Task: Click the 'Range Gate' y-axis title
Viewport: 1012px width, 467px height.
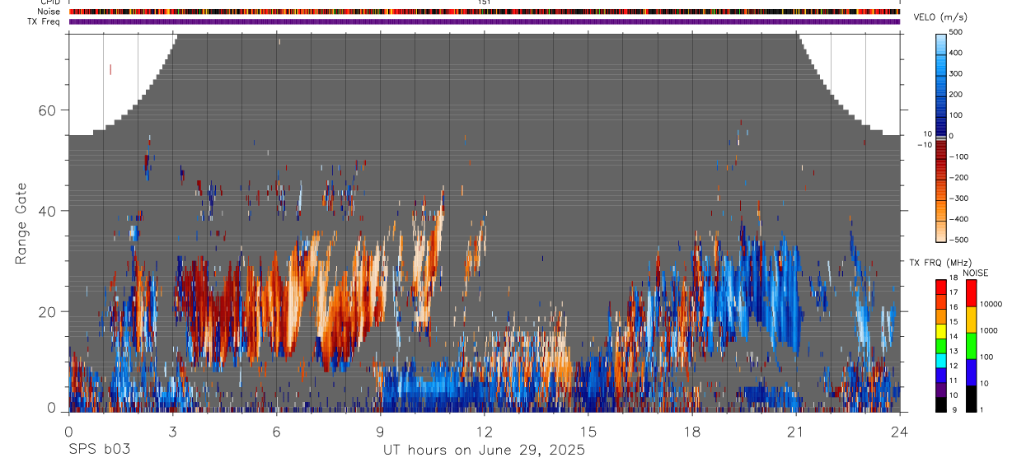Action: [21, 223]
